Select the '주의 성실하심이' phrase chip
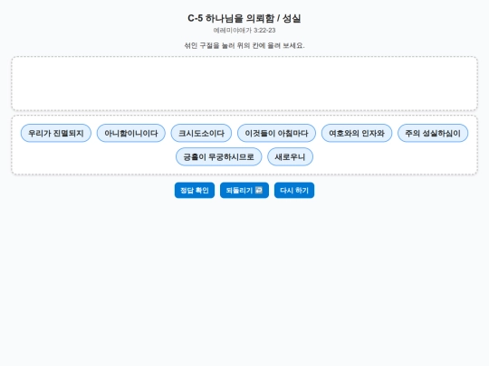This screenshot has height=366, width=489. 433,133
